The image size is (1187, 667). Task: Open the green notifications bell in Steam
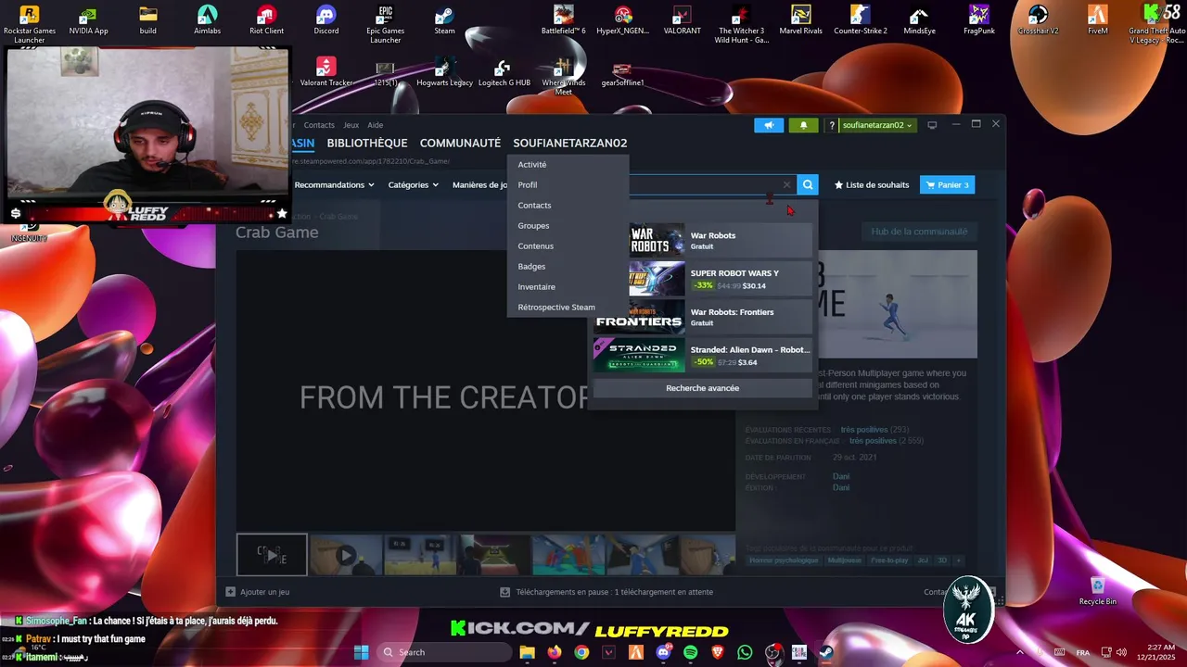(803, 125)
